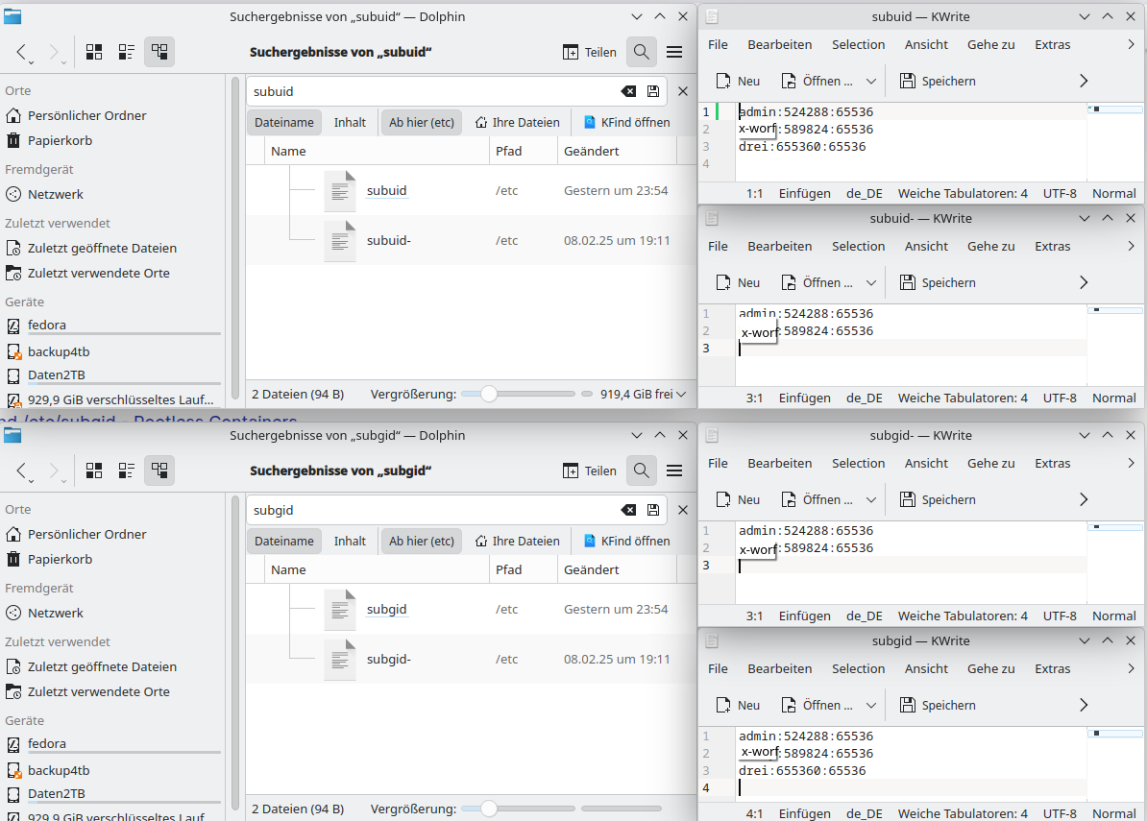This screenshot has width=1147, height=821.
Task: Expand Öffnen recent files dropdown in subuid KWrite
Action: click(870, 82)
